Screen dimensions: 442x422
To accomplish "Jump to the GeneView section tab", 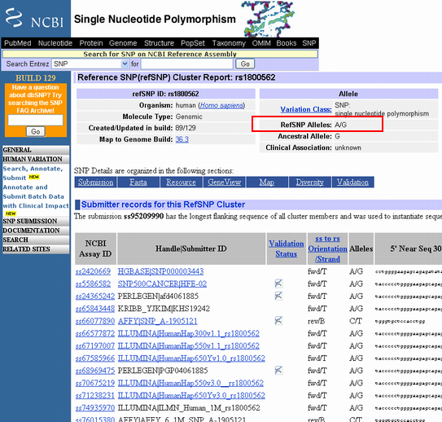I will (224, 182).
